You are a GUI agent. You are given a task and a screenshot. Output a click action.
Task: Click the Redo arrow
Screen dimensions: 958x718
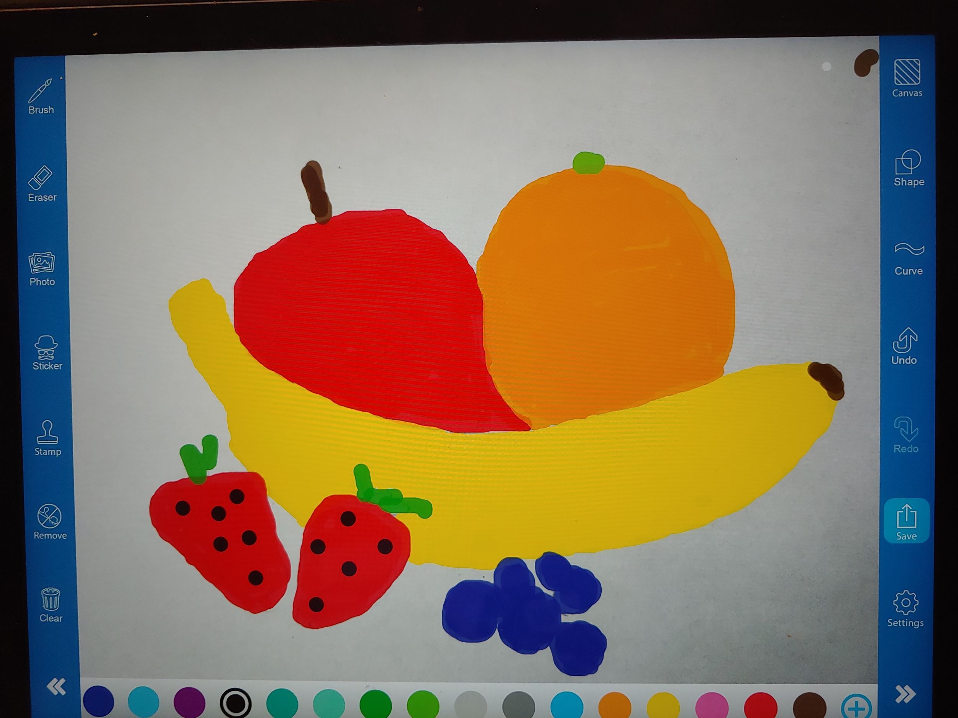click(906, 435)
